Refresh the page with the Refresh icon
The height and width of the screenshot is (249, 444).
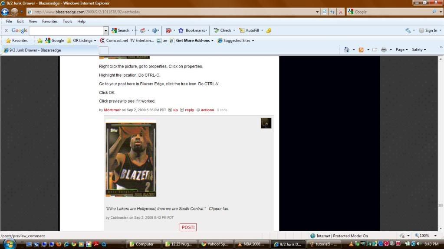(332, 12)
